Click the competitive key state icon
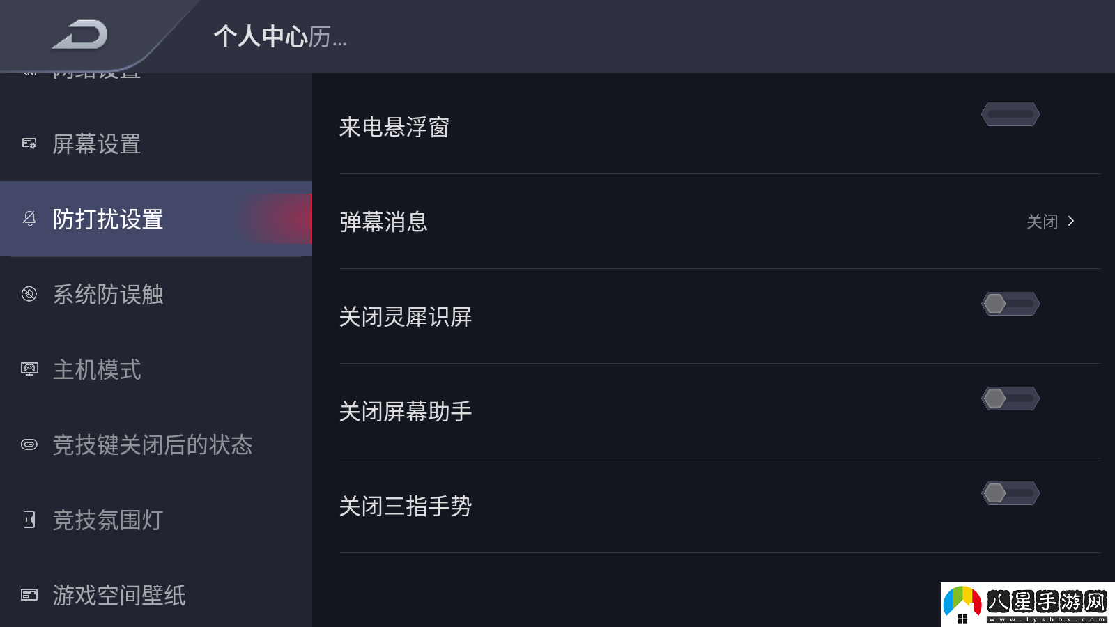This screenshot has width=1115, height=627. (x=29, y=445)
